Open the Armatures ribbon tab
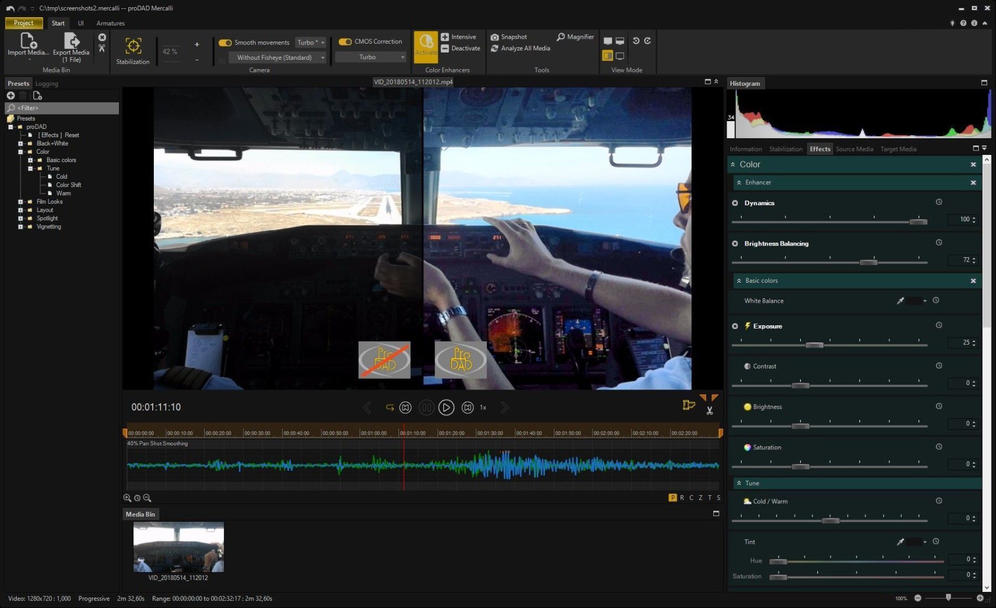The image size is (996, 608). pyautogui.click(x=110, y=23)
